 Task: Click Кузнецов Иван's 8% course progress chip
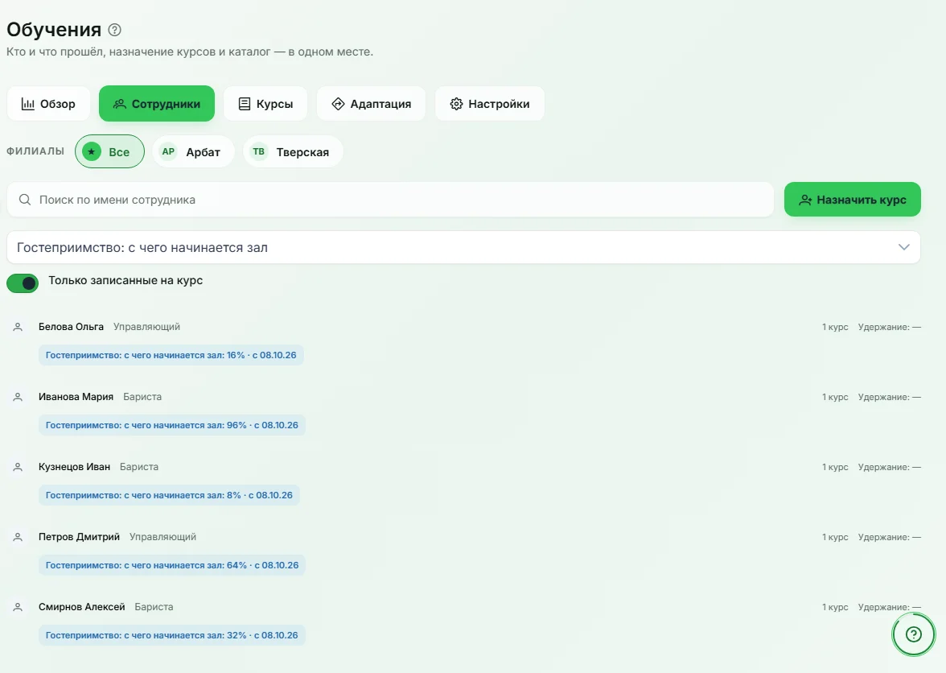tap(169, 495)
